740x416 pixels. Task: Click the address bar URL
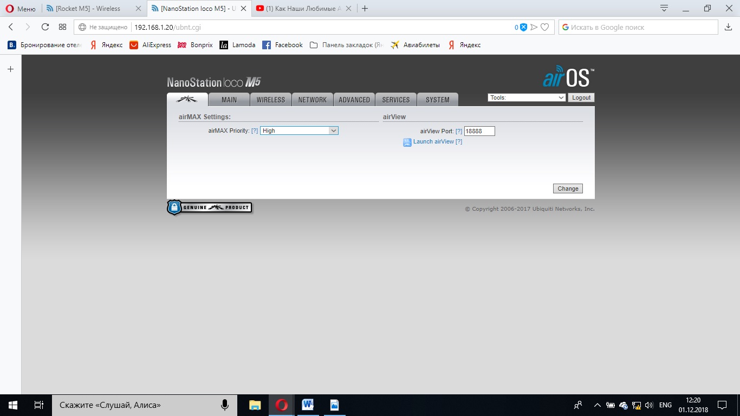pyautogui.click(x=167, y=27)
